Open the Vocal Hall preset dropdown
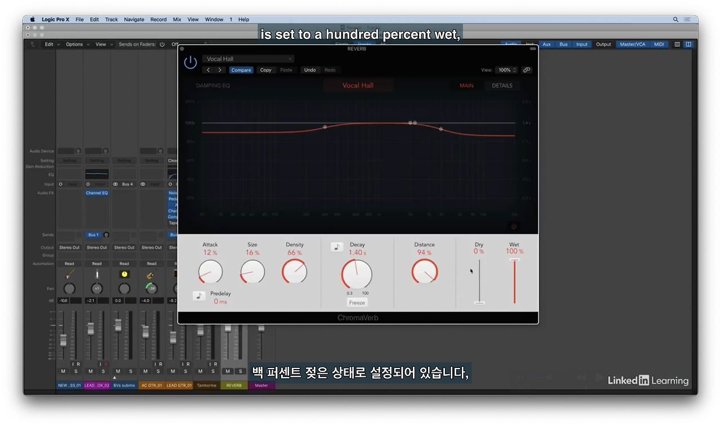 tap(248, 59)
